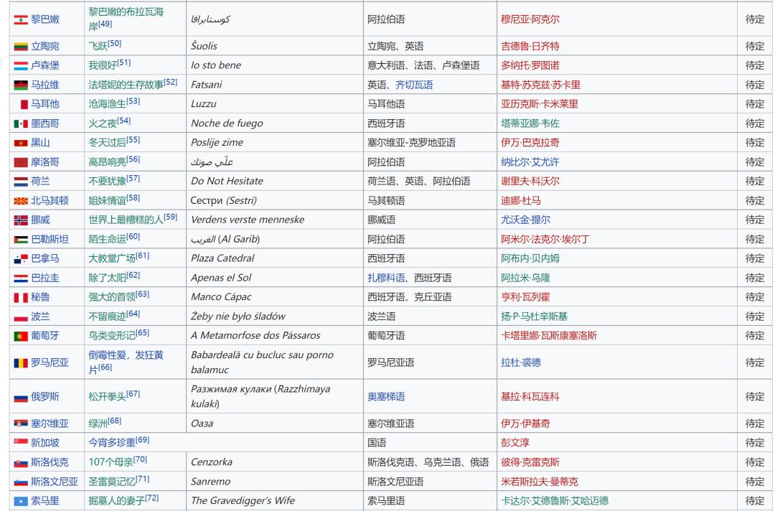Image resolution: width=775 pixels, height=511 pixels.
Task: Open director link 扬·P·马杜辛斯基
Action: click(x=535, y=317)
